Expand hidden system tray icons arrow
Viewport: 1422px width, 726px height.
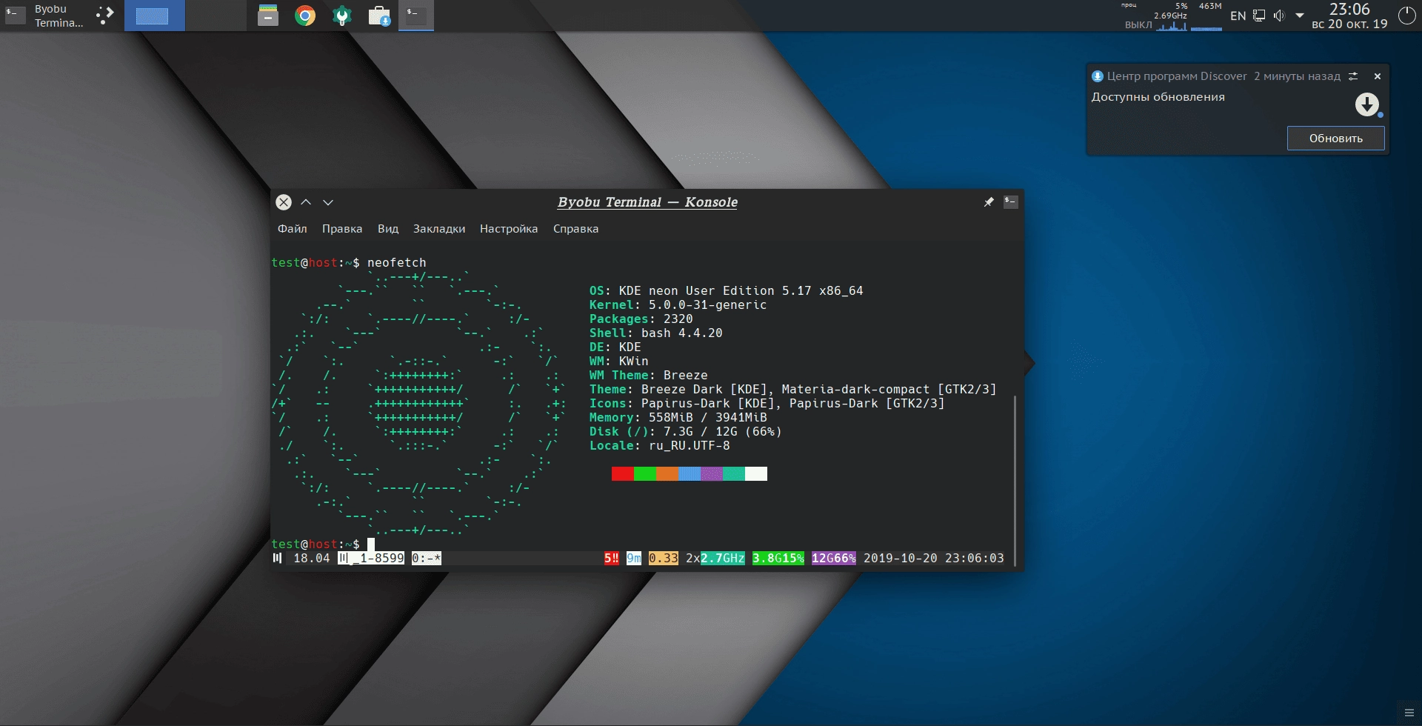click(1299, 16)
